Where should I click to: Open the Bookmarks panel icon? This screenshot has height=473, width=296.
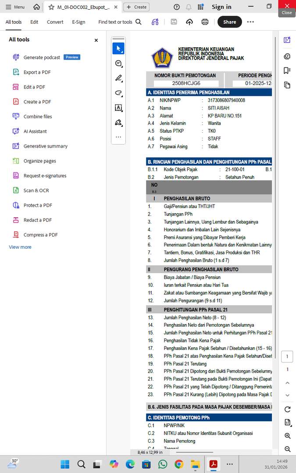click(x=287, y=71)
